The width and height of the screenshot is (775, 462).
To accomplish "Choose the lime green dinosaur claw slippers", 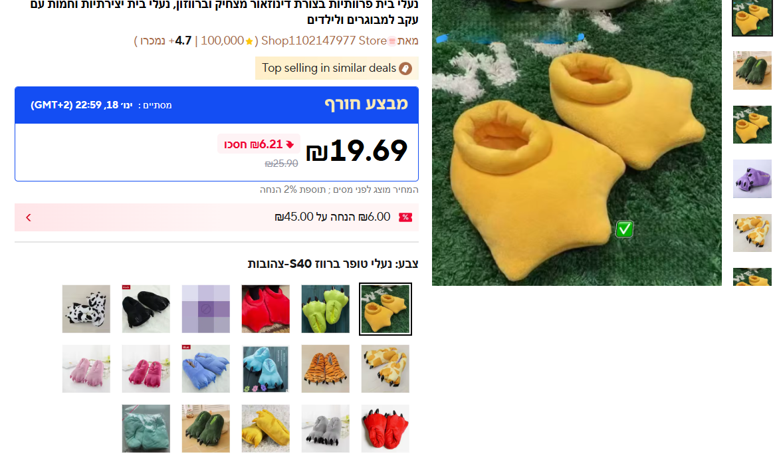I will 325,309.
